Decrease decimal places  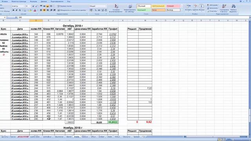(105, 10)
